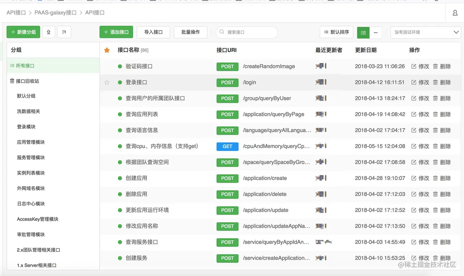Screen dimensions: 464x276
Task: Select 所有接口 in the group list
Action: point(53,66)
